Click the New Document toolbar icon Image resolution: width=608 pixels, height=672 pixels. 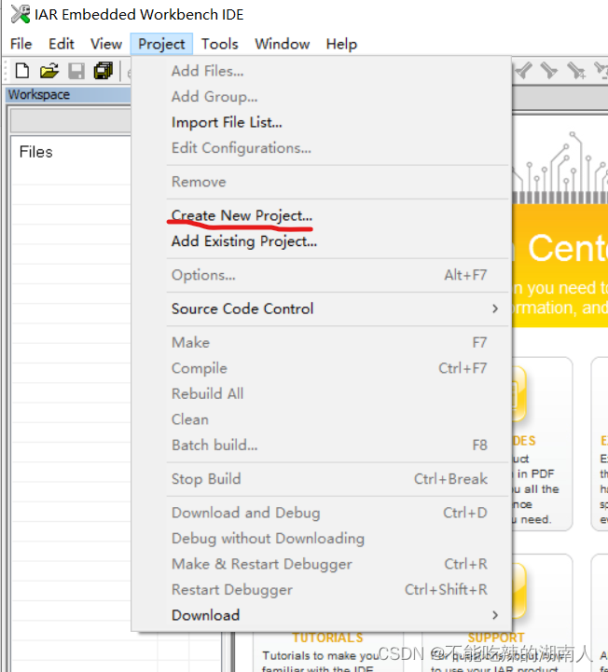[x=22, y=70]
